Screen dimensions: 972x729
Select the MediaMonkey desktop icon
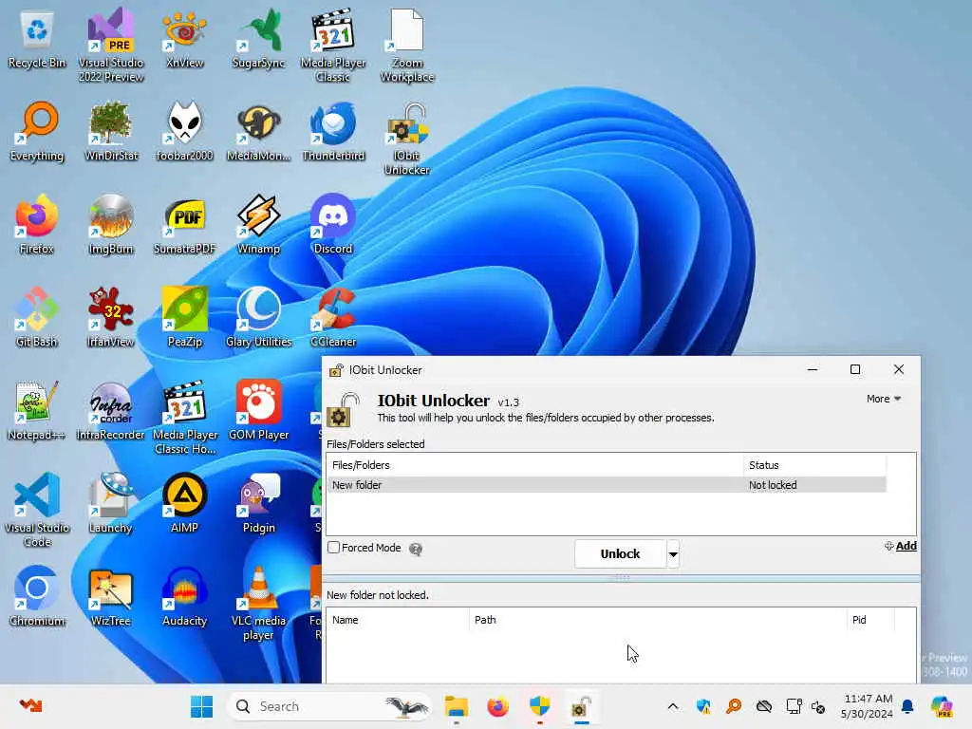pyautogui.click(x=258, y=131)
